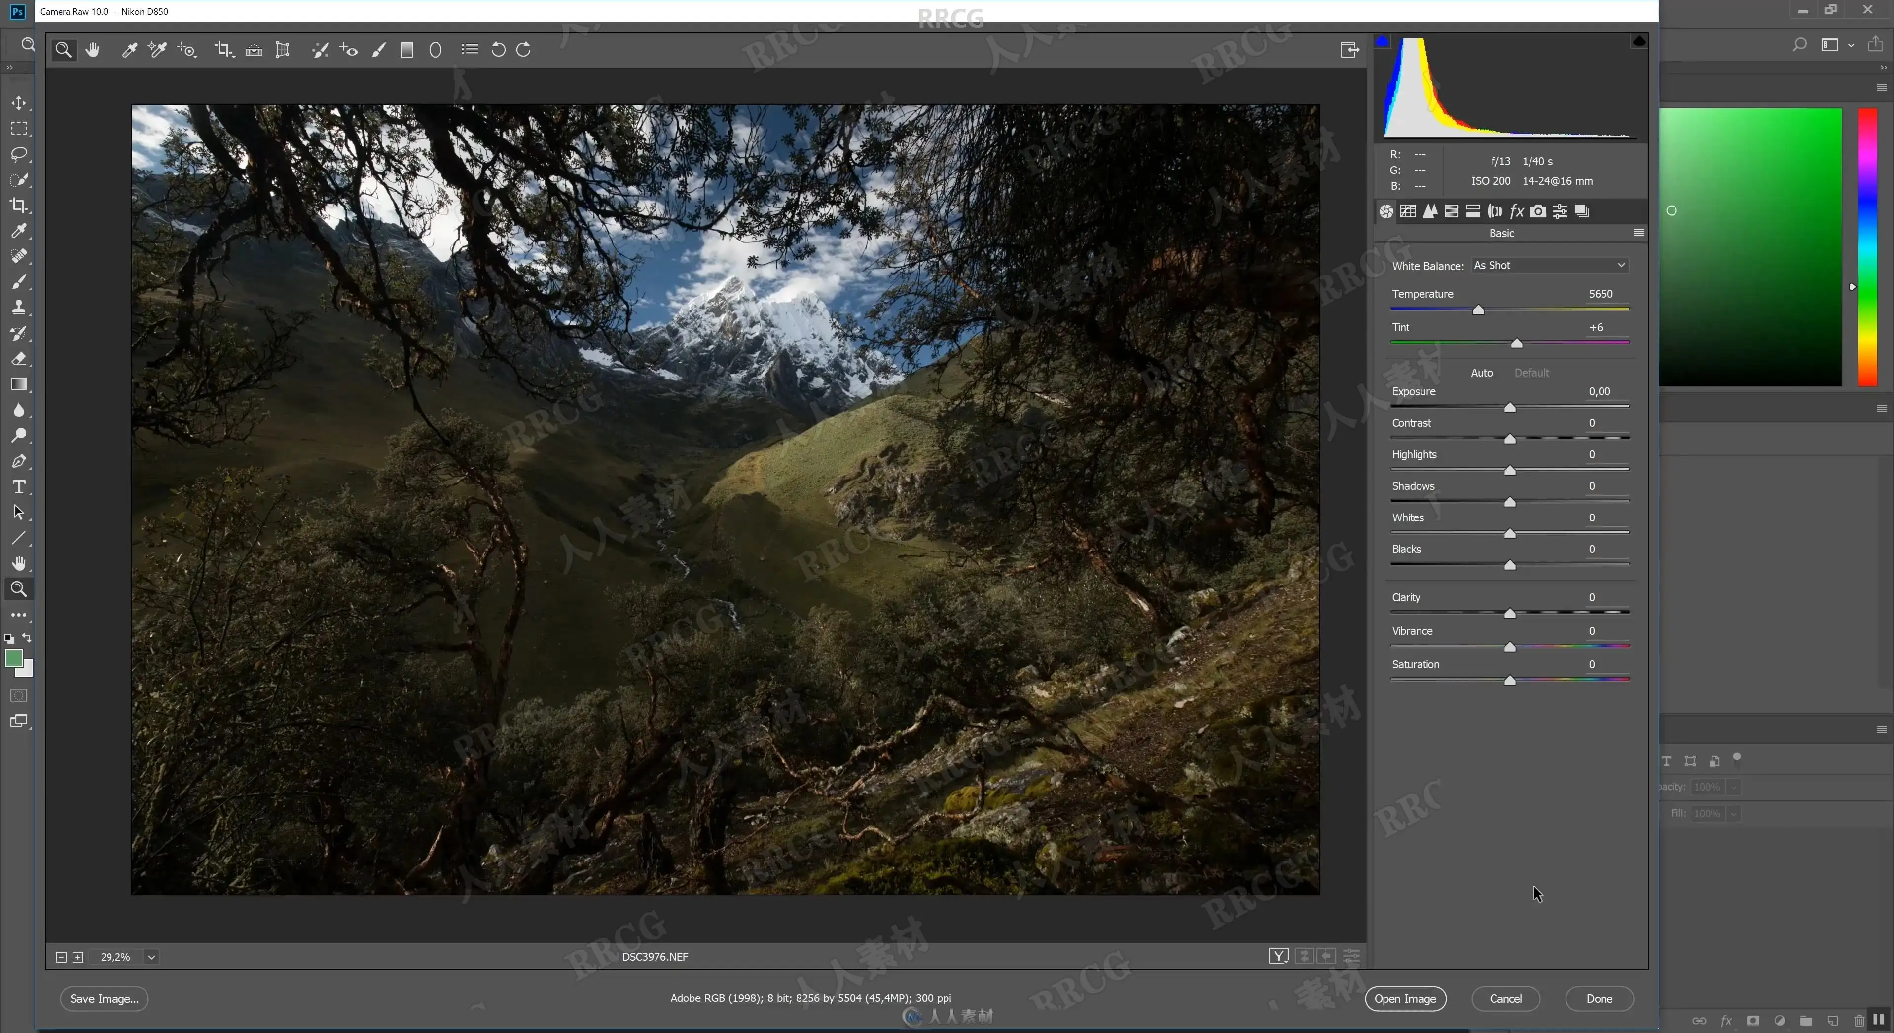Select the Graduated Filter tool
This screenshot has height=1033, width=1894.
406,50
